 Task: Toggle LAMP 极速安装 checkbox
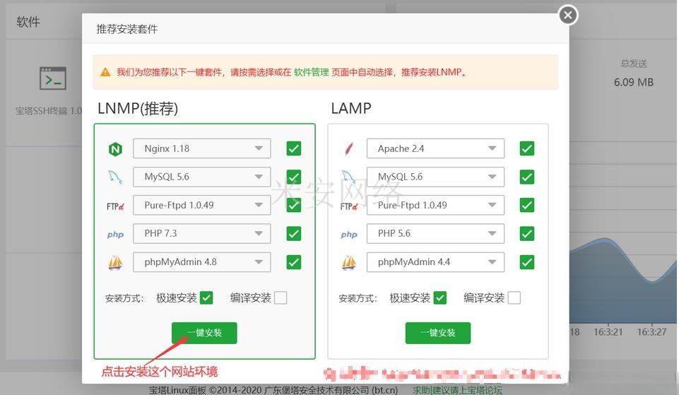click(440, 298)
